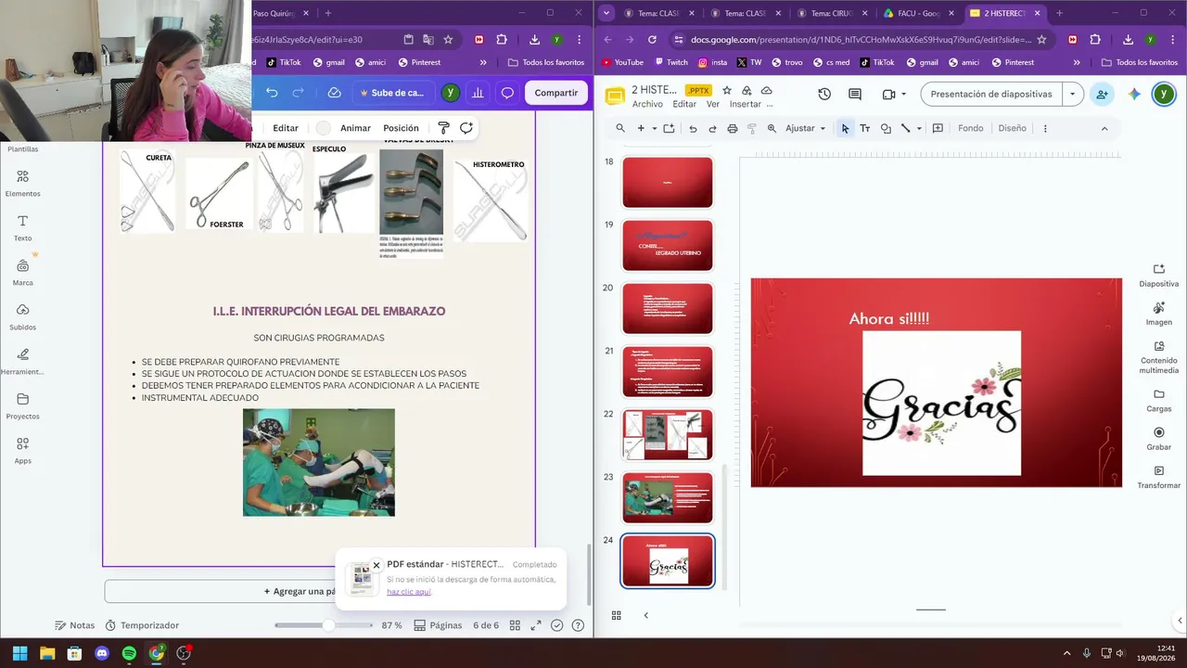Open Imagen panel in Slides right sidebar
This screenshot has height=668, width=1187.
point(1158,313)
